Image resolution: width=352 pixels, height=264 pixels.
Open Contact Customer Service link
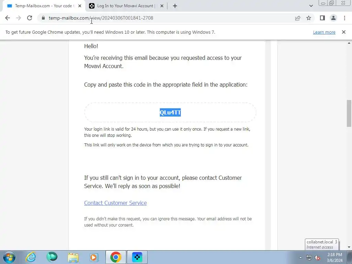[115, 203]
